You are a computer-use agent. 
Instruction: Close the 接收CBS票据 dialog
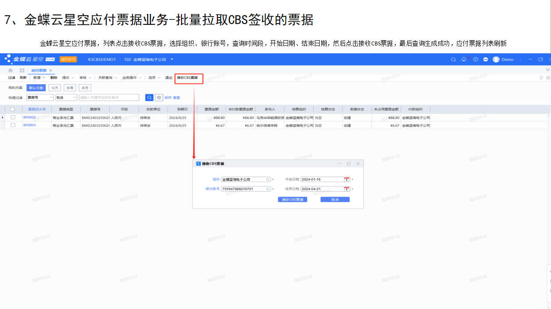pyautogui.click(x=358, y=163)
